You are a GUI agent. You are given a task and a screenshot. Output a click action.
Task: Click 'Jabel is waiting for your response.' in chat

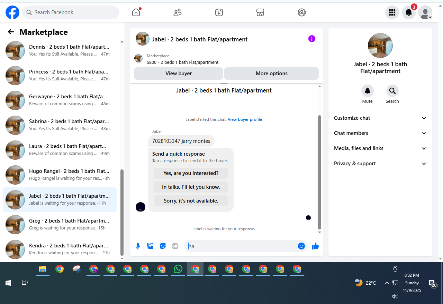pos(224,229)
